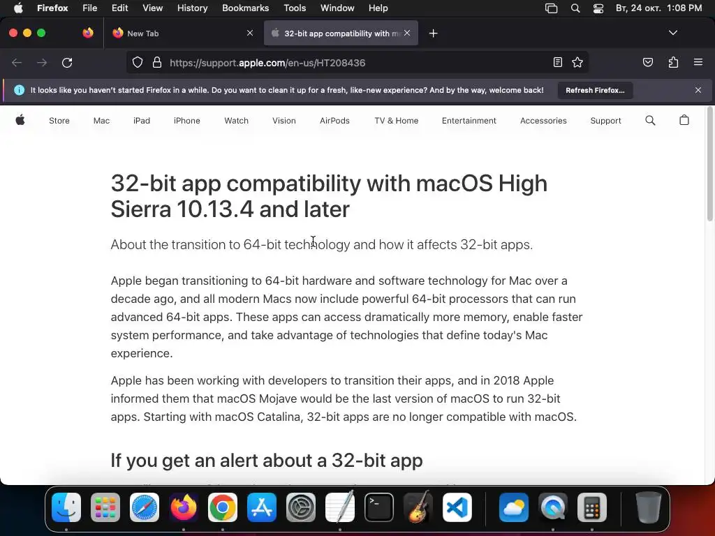
Task: Click the Apple logo on the site navigation
Action: 20,120
